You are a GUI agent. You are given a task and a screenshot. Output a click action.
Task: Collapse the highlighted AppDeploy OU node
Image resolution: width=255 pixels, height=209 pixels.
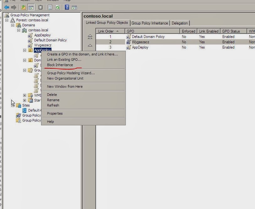[x=24, y=50]
